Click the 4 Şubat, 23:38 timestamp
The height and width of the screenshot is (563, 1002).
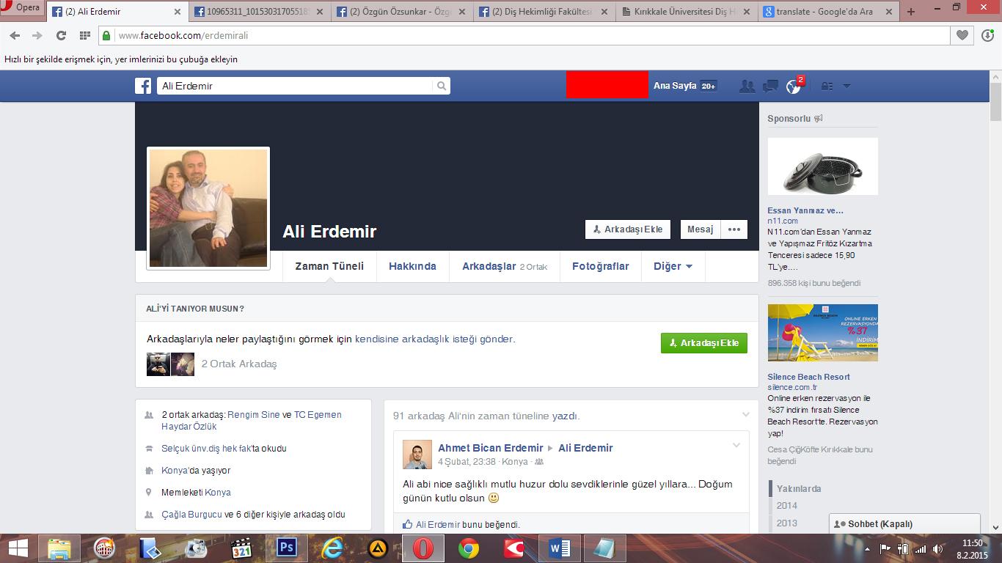coord(467,462)
